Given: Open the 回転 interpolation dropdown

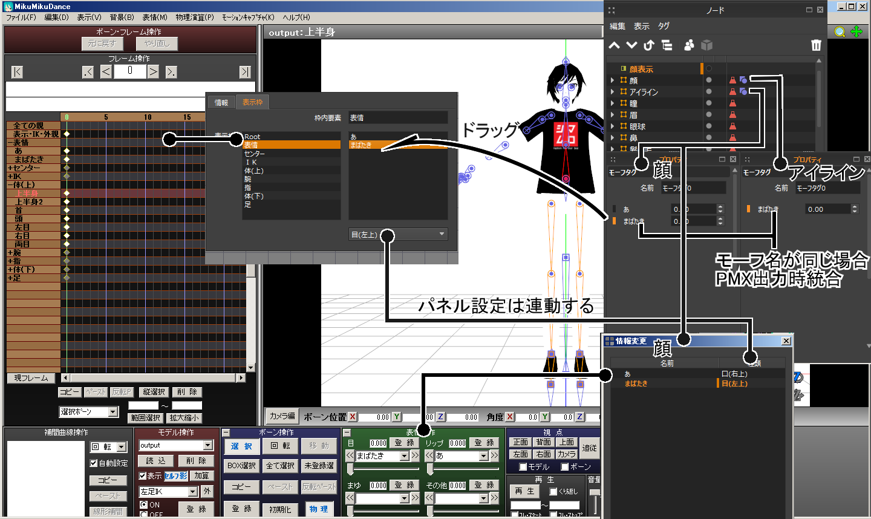Looking at the screenshot, I should pos(108,447).
